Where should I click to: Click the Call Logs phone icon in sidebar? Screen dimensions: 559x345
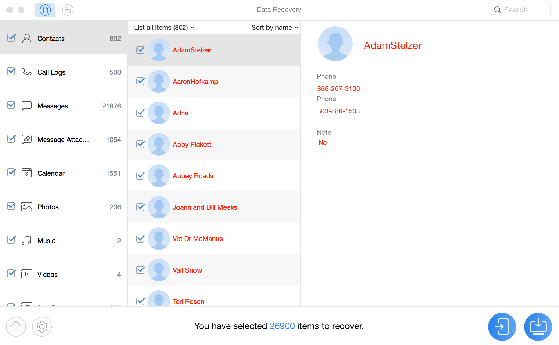pos(27,72)
